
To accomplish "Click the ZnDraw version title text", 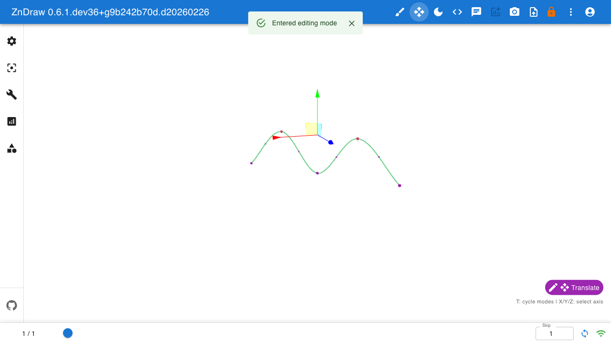I will pos(110,12).
